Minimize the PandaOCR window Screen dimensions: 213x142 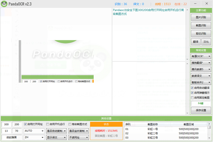(195, 4)
